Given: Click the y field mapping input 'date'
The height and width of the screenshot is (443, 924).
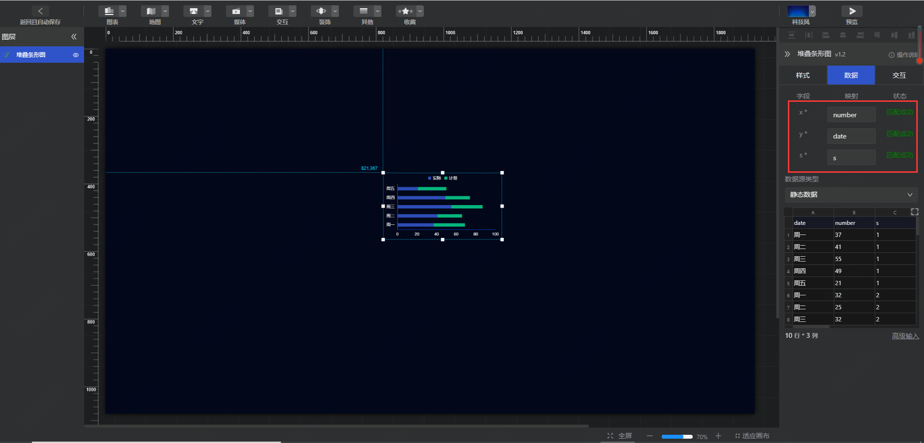Looking at the screenshot, I should (851, 136).
